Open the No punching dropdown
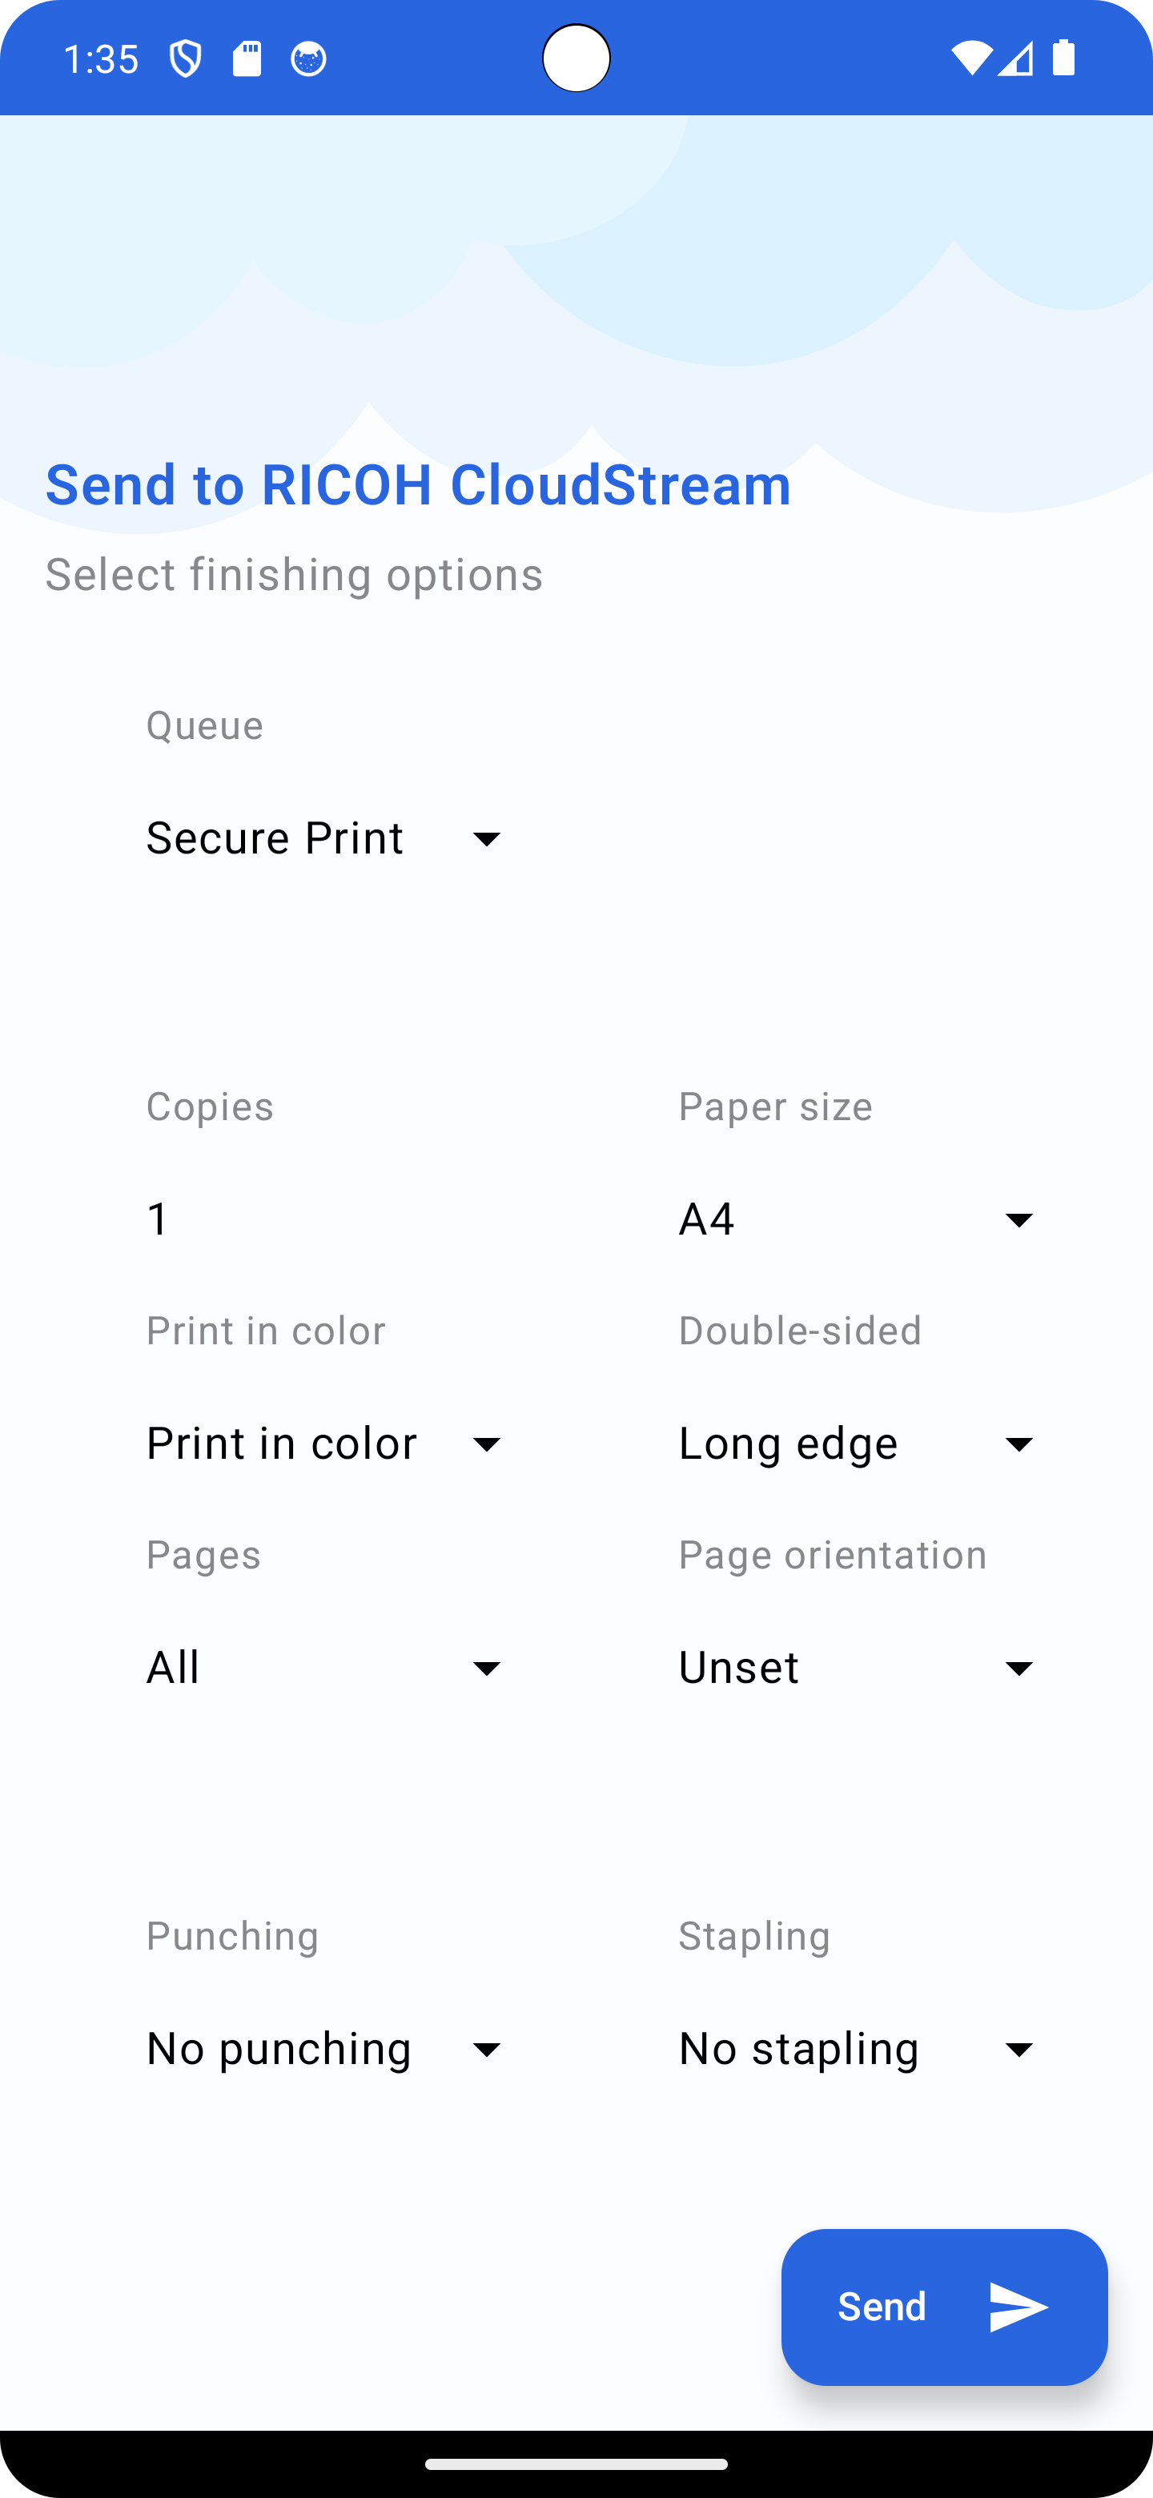The height and width of the screenshot is (2498, 1153). 325,2048
